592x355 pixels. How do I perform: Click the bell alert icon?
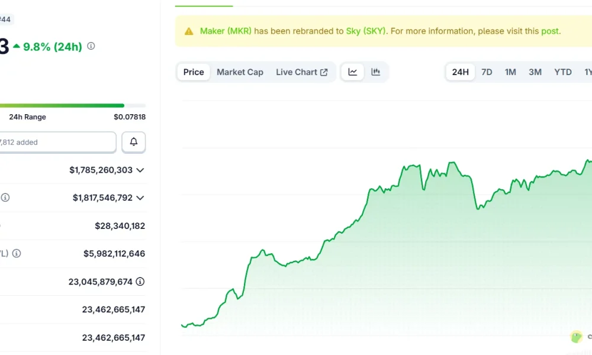(133, 142)
